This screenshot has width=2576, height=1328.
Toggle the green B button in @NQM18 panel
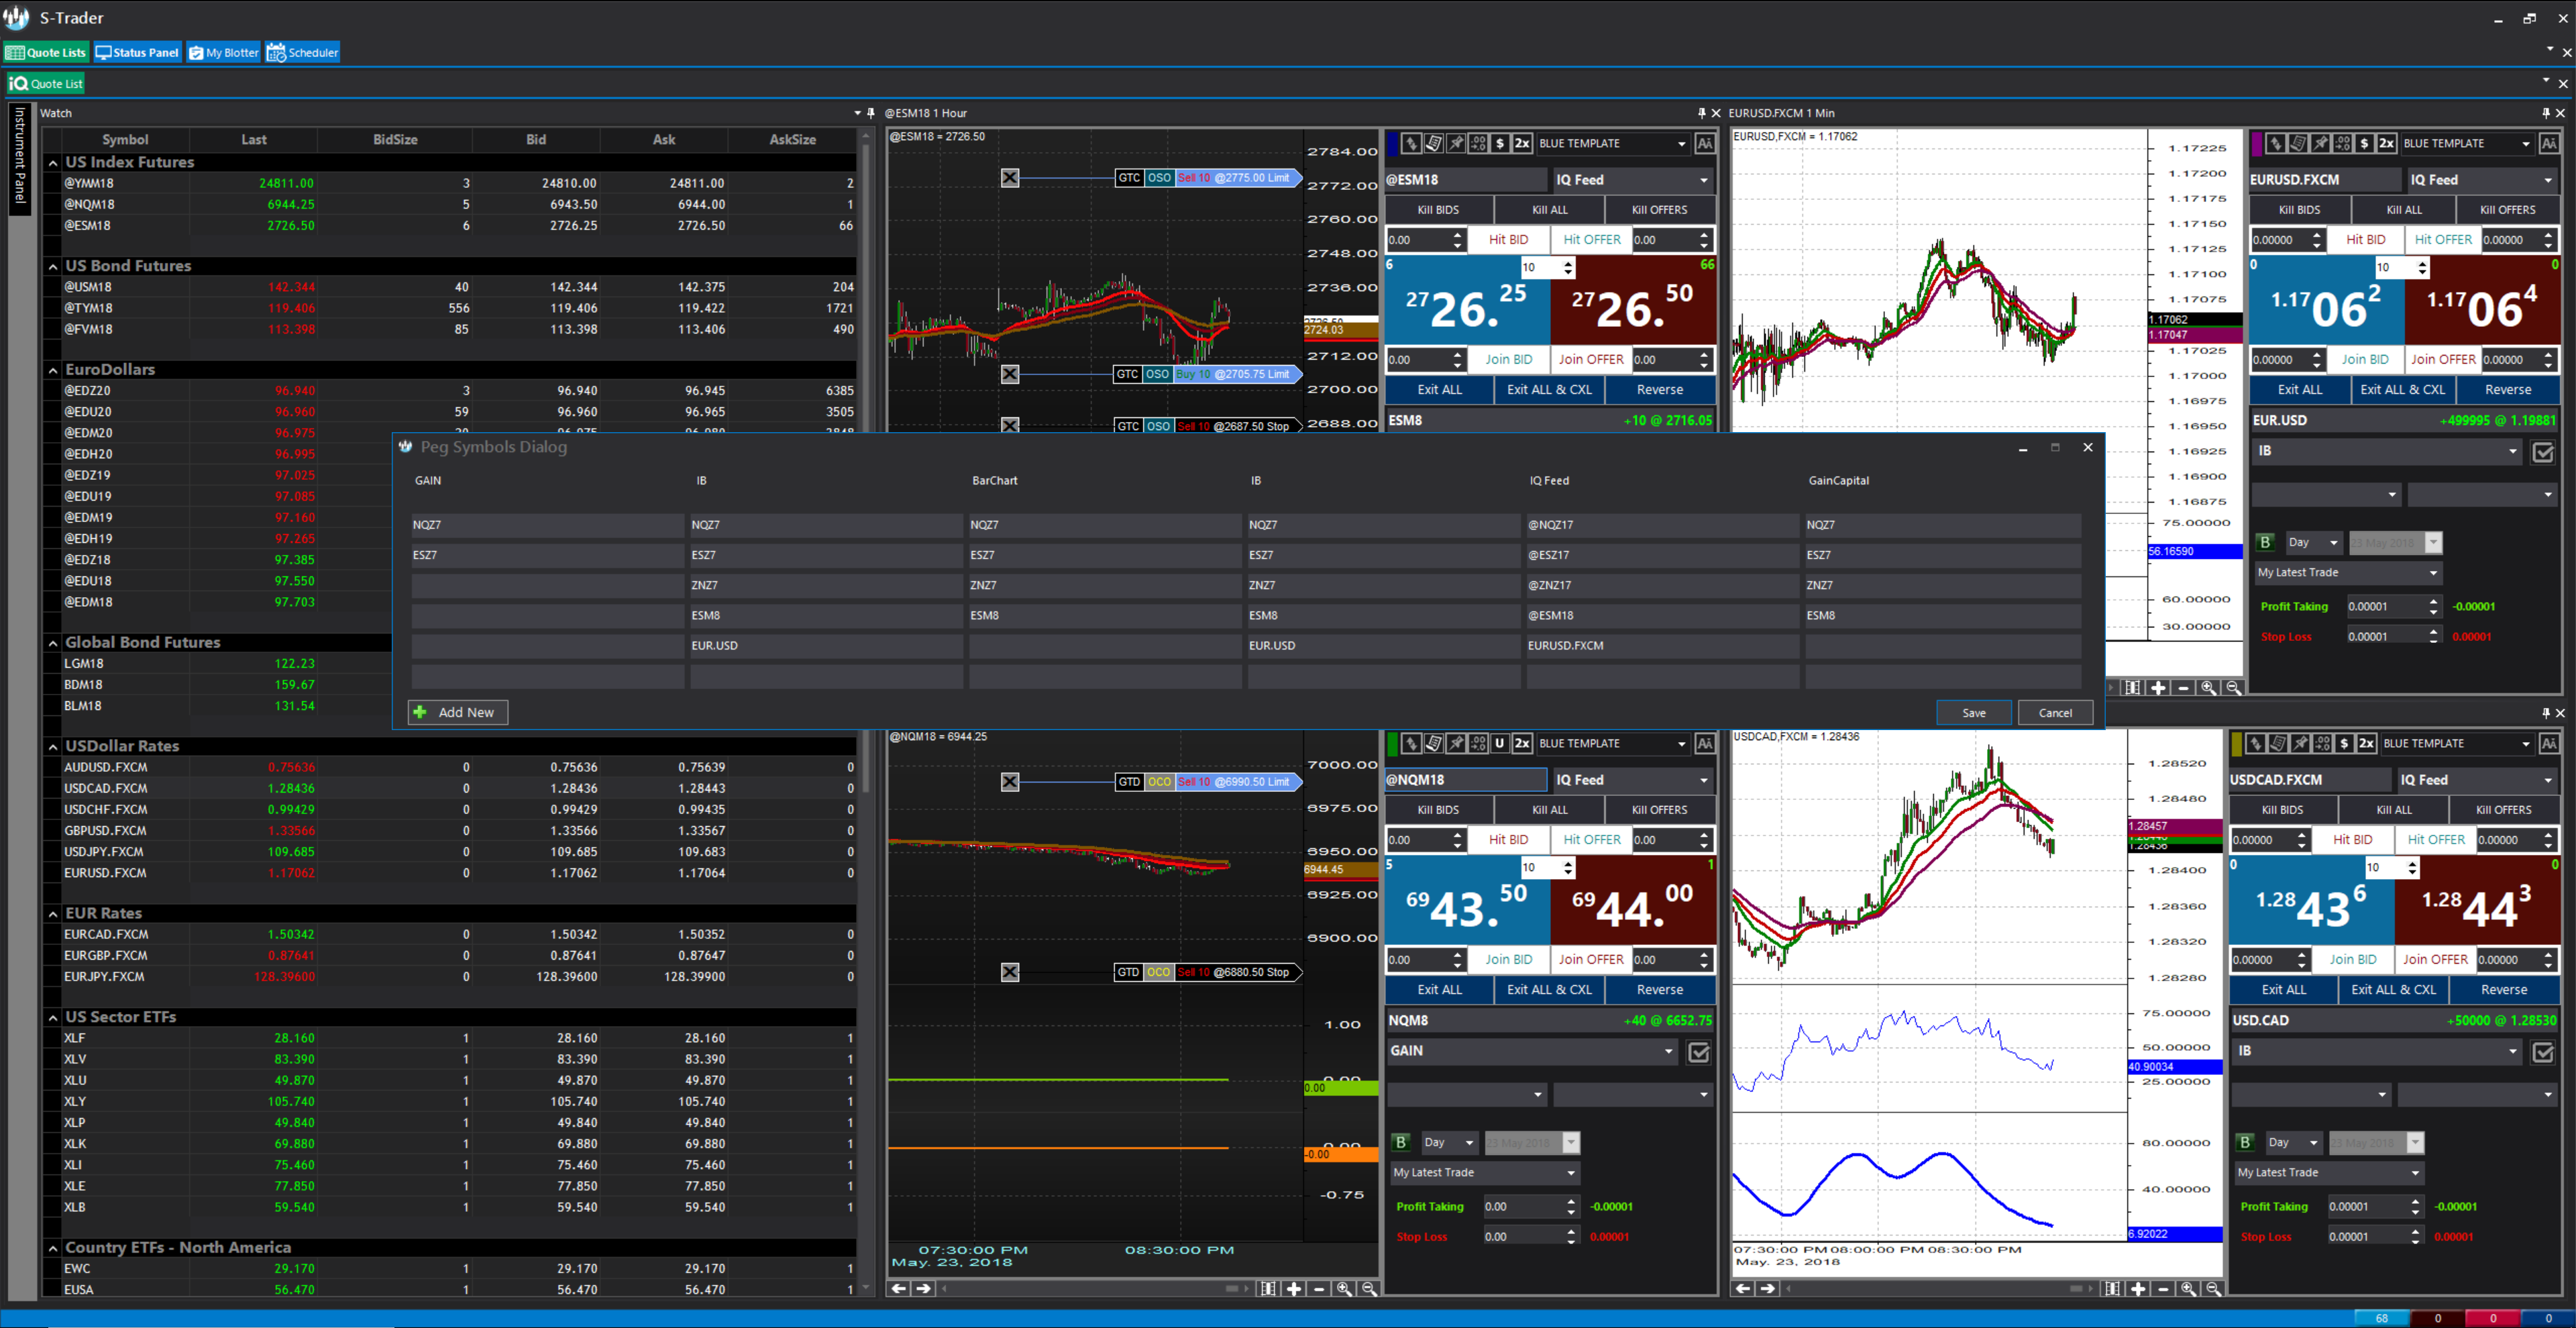pyautogui.click(x=1401, y=1142)
